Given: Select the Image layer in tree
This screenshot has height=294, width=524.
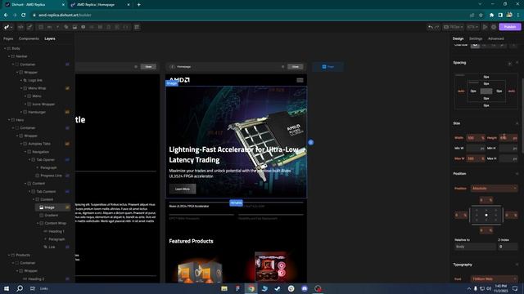Looking at the screenshot, I should (x=49, y=207).
